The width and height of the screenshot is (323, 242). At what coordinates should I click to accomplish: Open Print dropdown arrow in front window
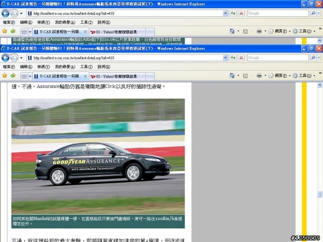(265, 76)
